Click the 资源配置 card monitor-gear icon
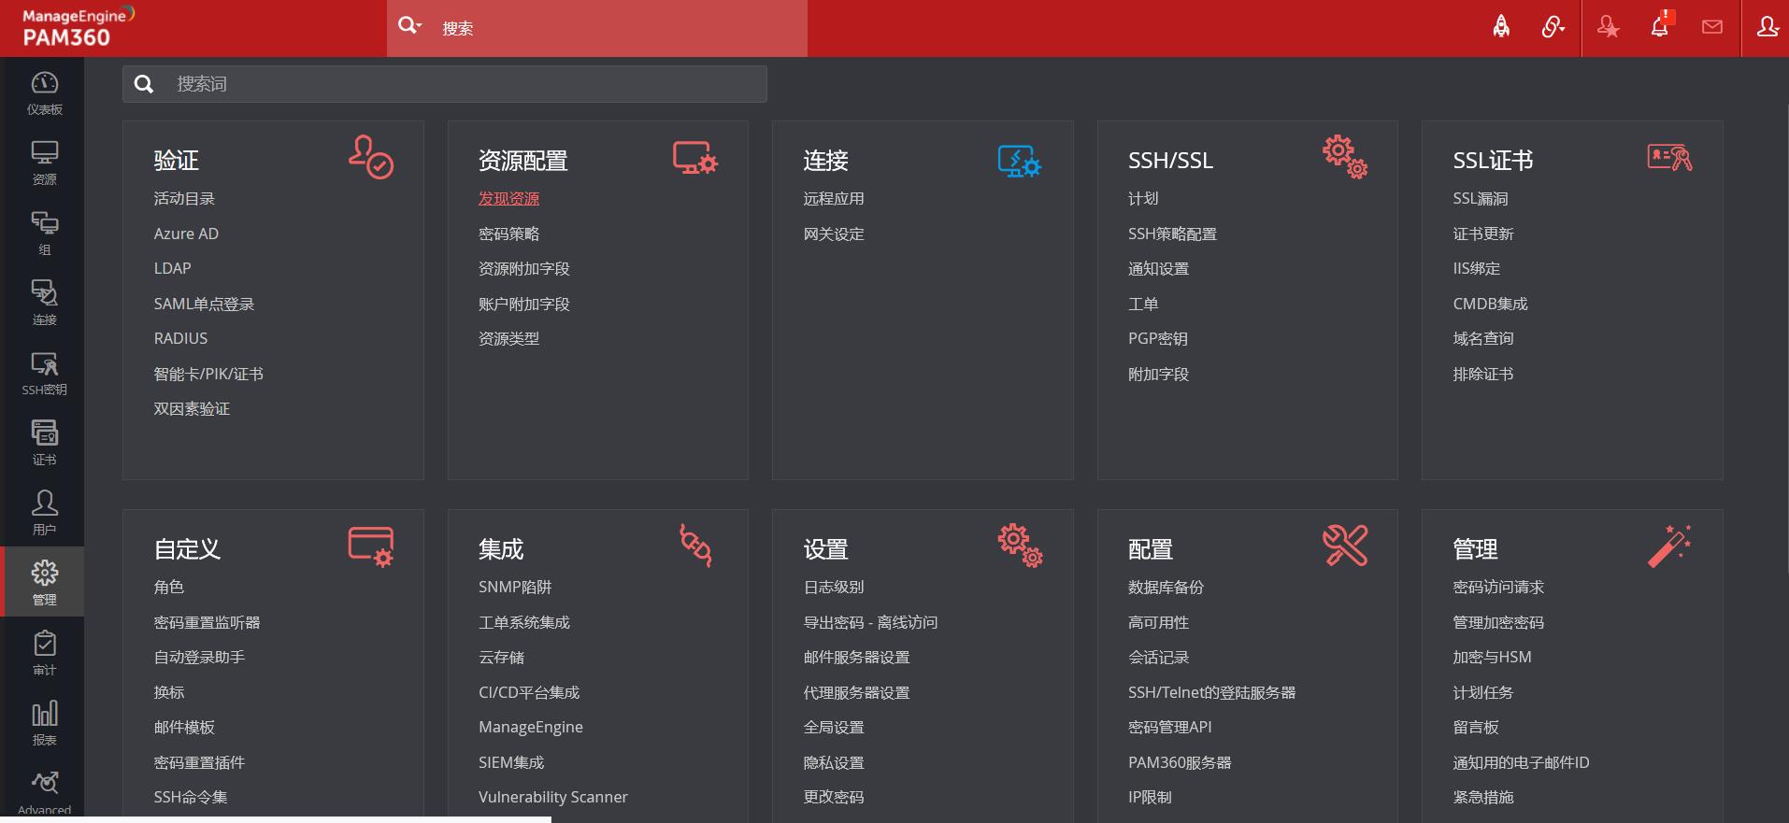Image resolution: width=1789 pixels, height=823 pixels. point(695,158)
